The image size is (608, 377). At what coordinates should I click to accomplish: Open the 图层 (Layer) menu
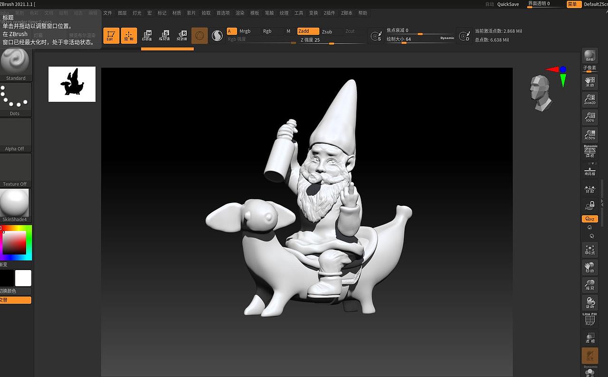point(122,13)
